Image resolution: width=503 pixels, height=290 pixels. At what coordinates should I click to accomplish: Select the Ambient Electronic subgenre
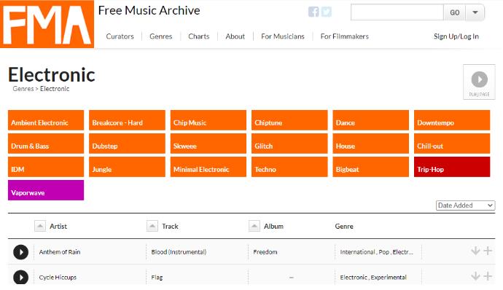pyautogui.click(x=46, y=120)
